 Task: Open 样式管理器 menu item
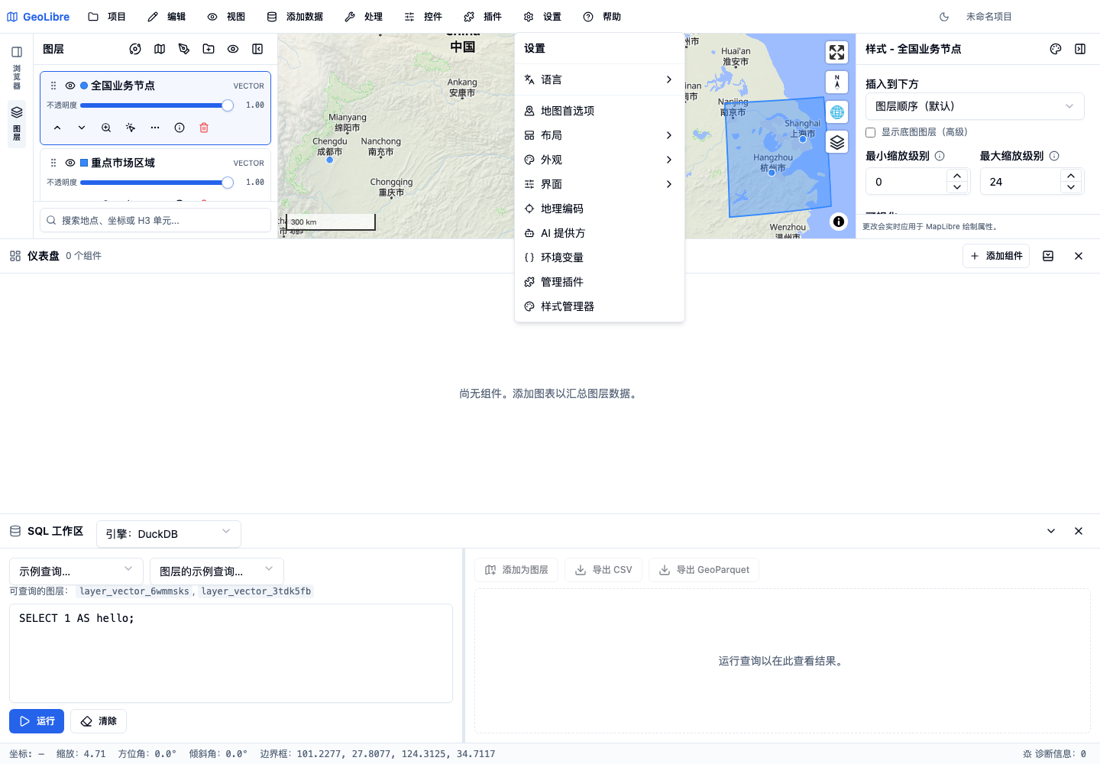pos(599,306)
